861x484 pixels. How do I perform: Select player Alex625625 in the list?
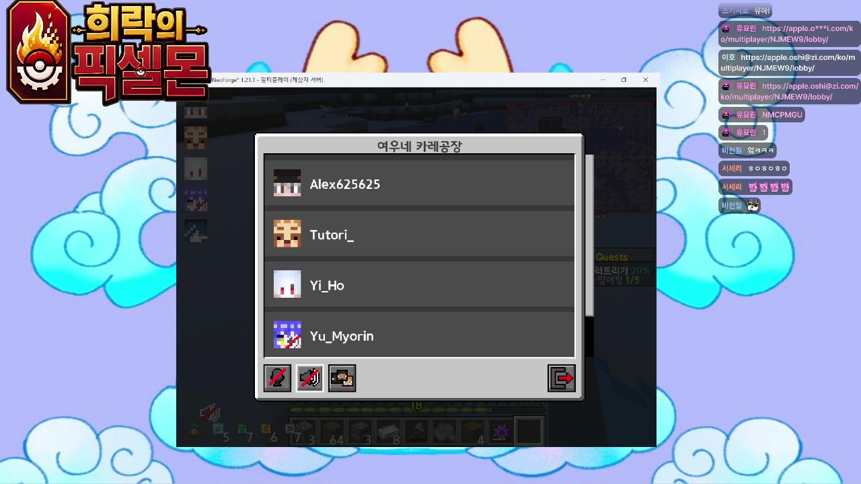tap(419, 184)
